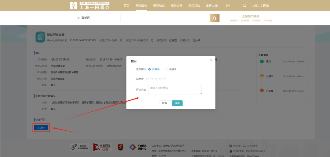Cancel the dialog with 取消
Image resolution: width=330 pixels, height=157 pixels.
point(164,103)
